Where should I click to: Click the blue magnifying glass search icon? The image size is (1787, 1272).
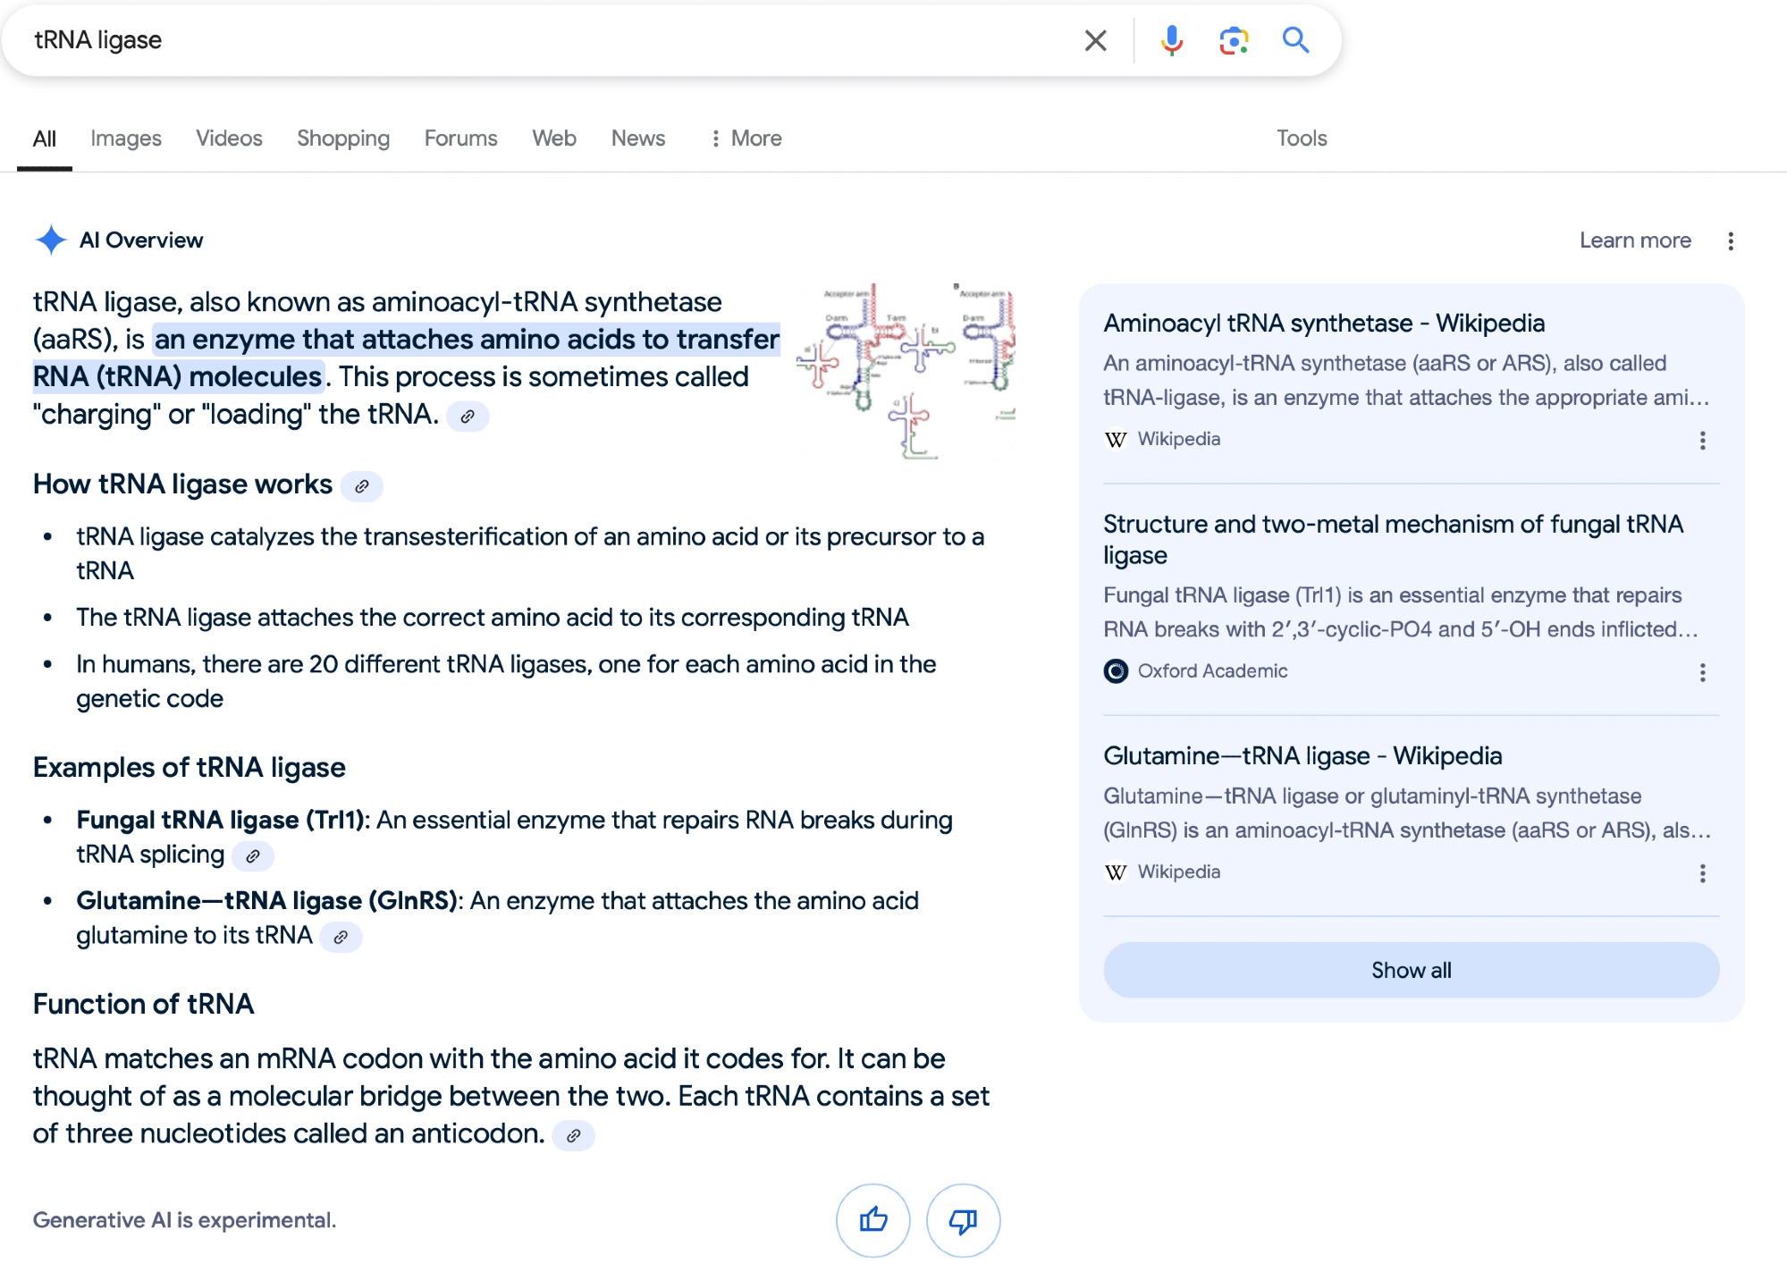[1295, 40]
